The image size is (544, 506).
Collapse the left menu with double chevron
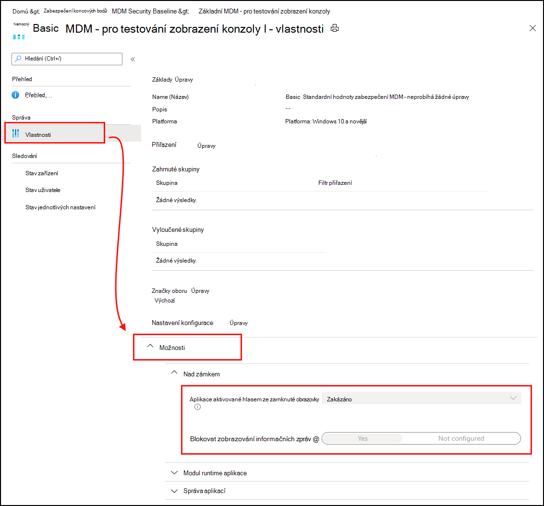coord(133,60)
